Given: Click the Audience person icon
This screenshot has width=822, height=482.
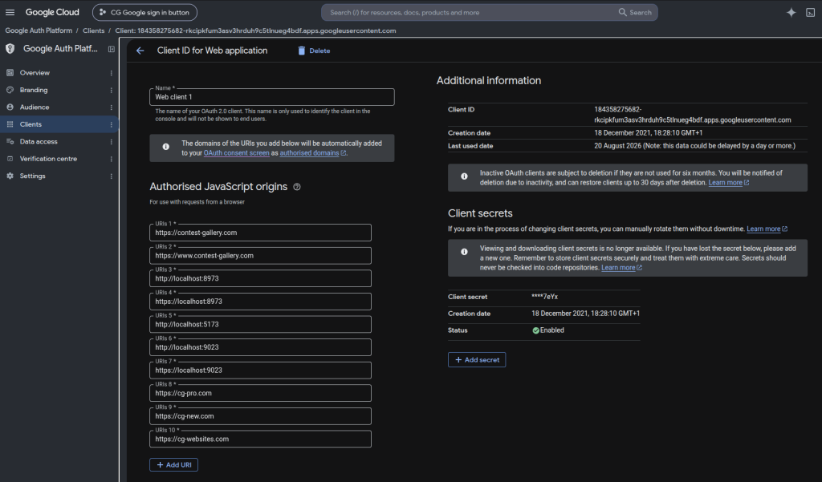Looking at the screenshot, I should [10, 107].
